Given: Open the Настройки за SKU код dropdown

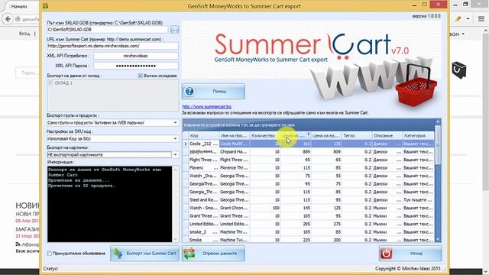Looking at the screenshot, I should tap(175, 138).
